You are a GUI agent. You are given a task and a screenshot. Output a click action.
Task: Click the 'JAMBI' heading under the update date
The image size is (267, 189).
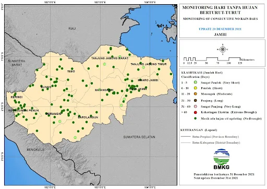(x=220, y=34)
